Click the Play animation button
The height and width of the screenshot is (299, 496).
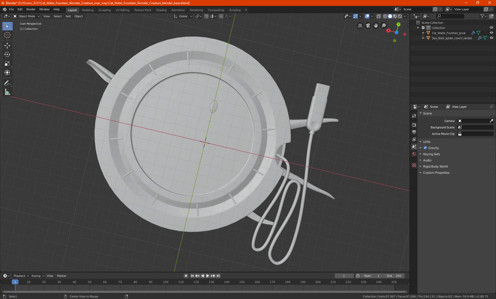(x=208, y=276)
